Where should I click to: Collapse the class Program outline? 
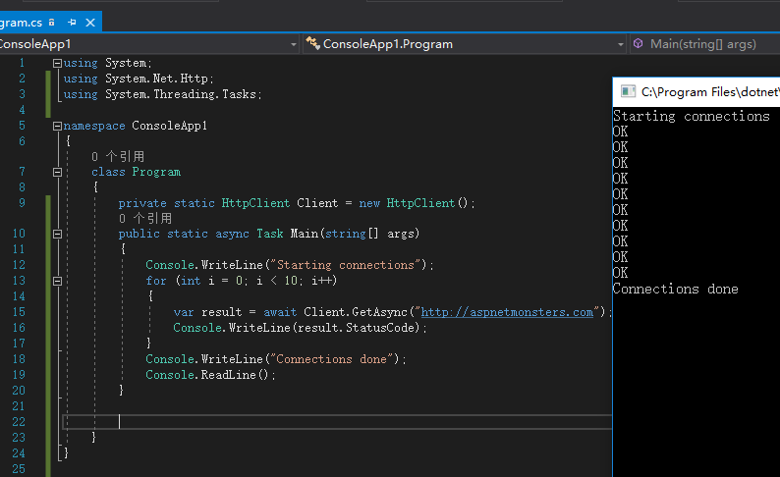(x=57, y=172)
